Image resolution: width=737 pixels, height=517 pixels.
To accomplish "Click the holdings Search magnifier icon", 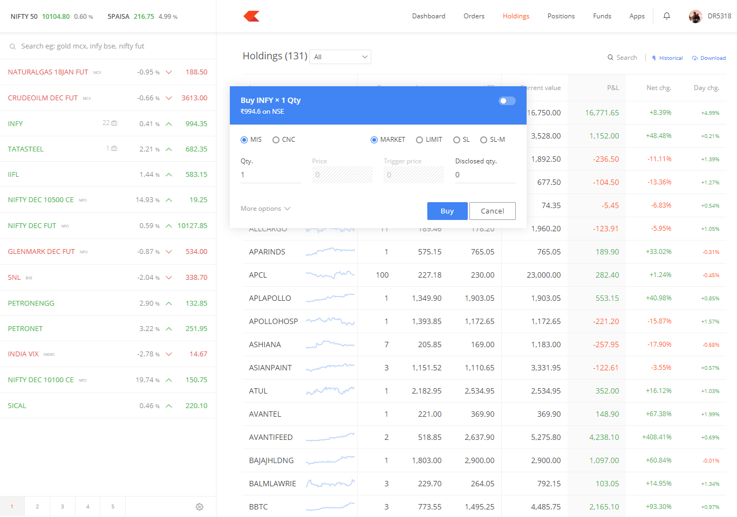I will 610,57.
